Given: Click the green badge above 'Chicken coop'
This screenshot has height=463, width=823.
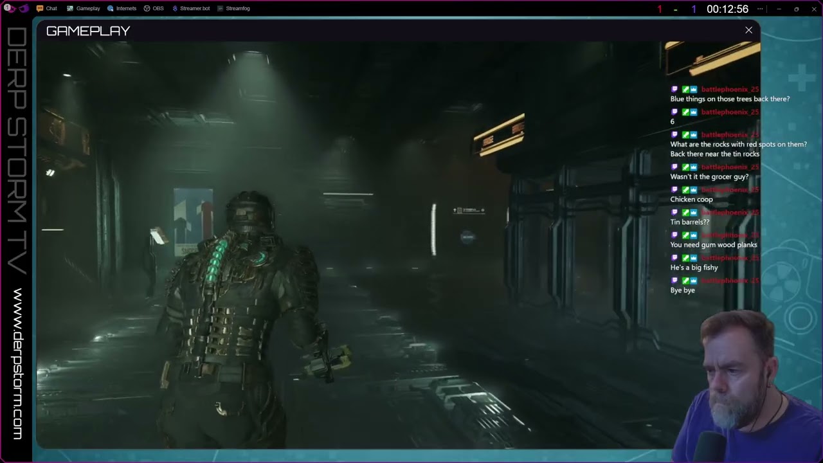Looking at the screenshot, I should (x=685, y=190).
